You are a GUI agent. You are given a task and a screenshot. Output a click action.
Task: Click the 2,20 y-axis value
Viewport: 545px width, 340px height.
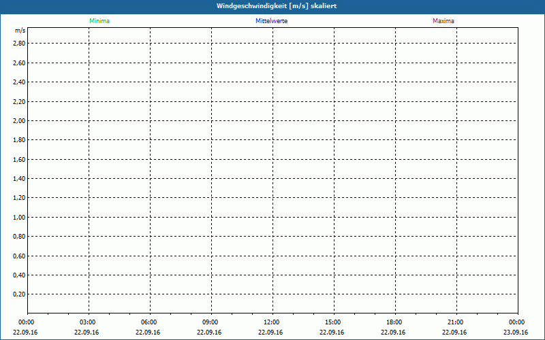click(20, 101)
